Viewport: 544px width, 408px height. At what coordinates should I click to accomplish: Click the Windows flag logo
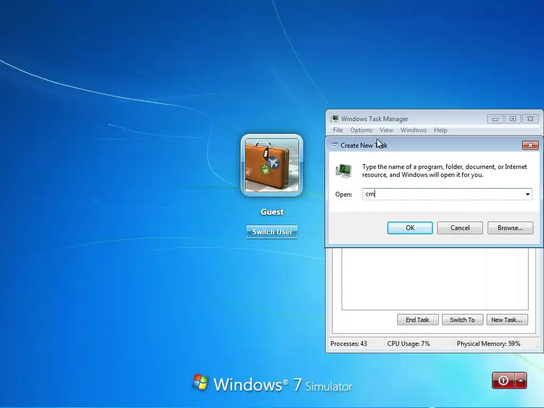point(200,382)
